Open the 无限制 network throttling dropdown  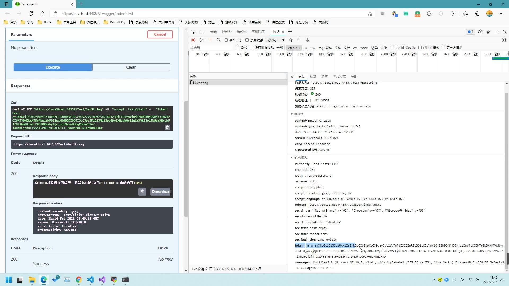(x=275, y=40)
